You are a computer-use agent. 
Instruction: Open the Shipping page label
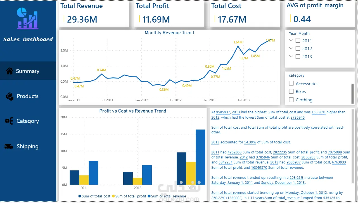(x=28, y=146)
